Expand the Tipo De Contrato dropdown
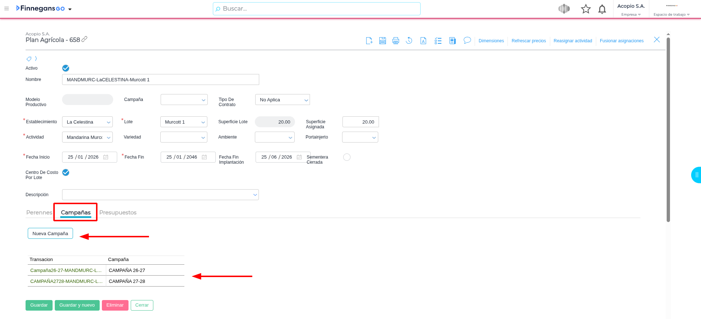The image size is (701, 319). click(282, 100)
